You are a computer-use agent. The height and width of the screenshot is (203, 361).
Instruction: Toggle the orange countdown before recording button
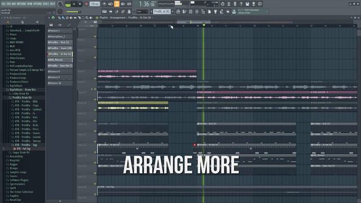tap(117, 4)
